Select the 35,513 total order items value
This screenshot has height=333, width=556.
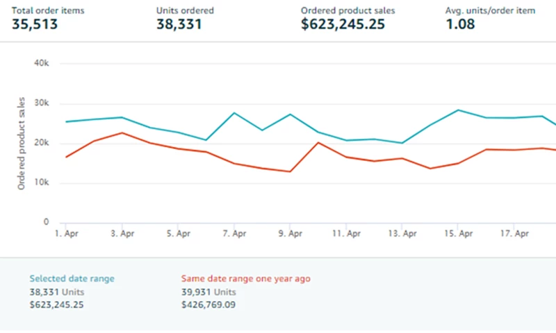click(x=35, y=25)
